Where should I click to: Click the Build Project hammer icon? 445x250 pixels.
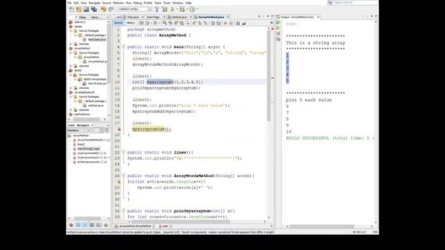coord(156,9)
